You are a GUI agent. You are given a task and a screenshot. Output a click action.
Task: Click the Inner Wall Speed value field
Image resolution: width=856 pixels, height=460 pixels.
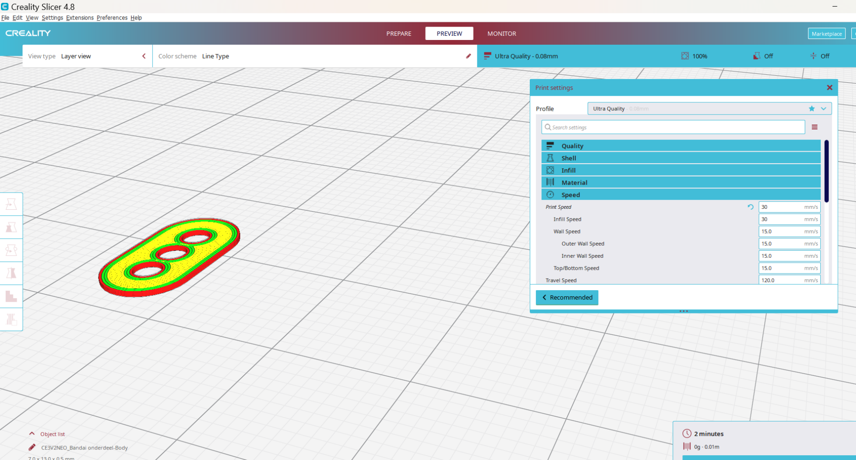click(x=789, y=256)
